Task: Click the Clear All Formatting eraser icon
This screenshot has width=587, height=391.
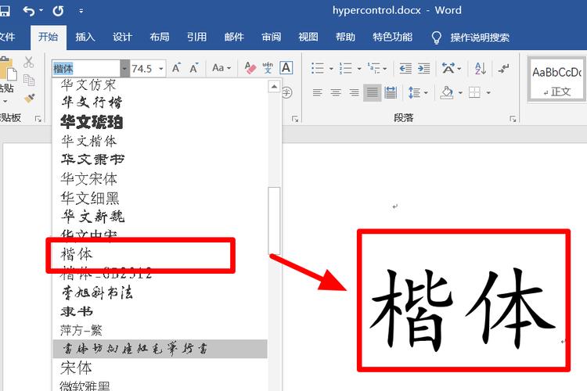Action: coord(250,68)
